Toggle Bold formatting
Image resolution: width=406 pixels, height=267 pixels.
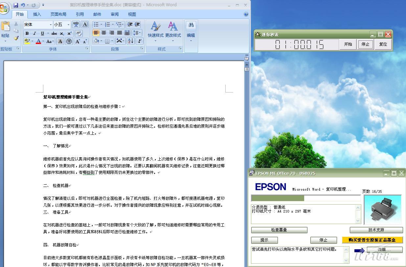click(27, 33)
